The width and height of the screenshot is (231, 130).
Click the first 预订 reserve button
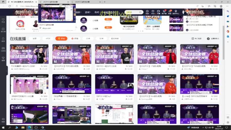tap(108, 19)
